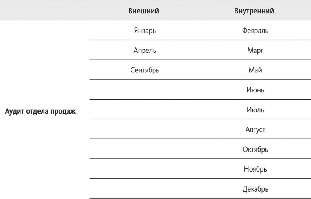This screenshot has height=199, width=311.
Task: Select the "Сентябрь" cell
Action: pos(145,71)
